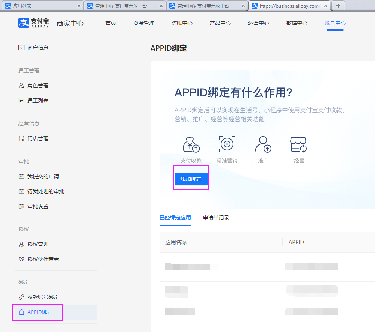
Task: Click the 支付收款 money bag icon
Action: coord(191,144)
